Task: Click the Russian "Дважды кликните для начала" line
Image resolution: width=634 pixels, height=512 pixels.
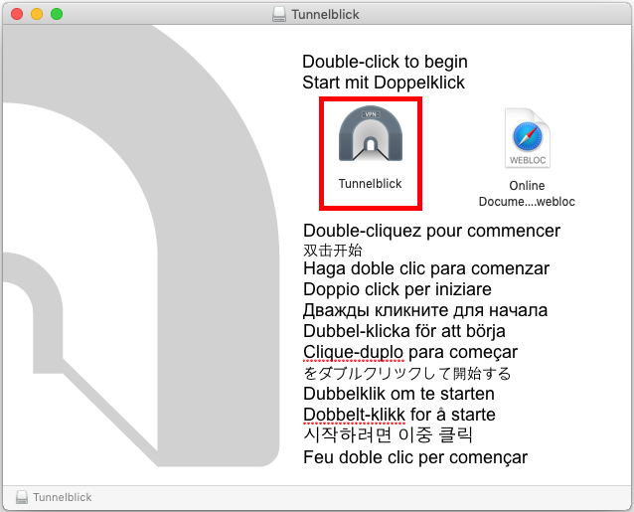Action: coord(425,310)
